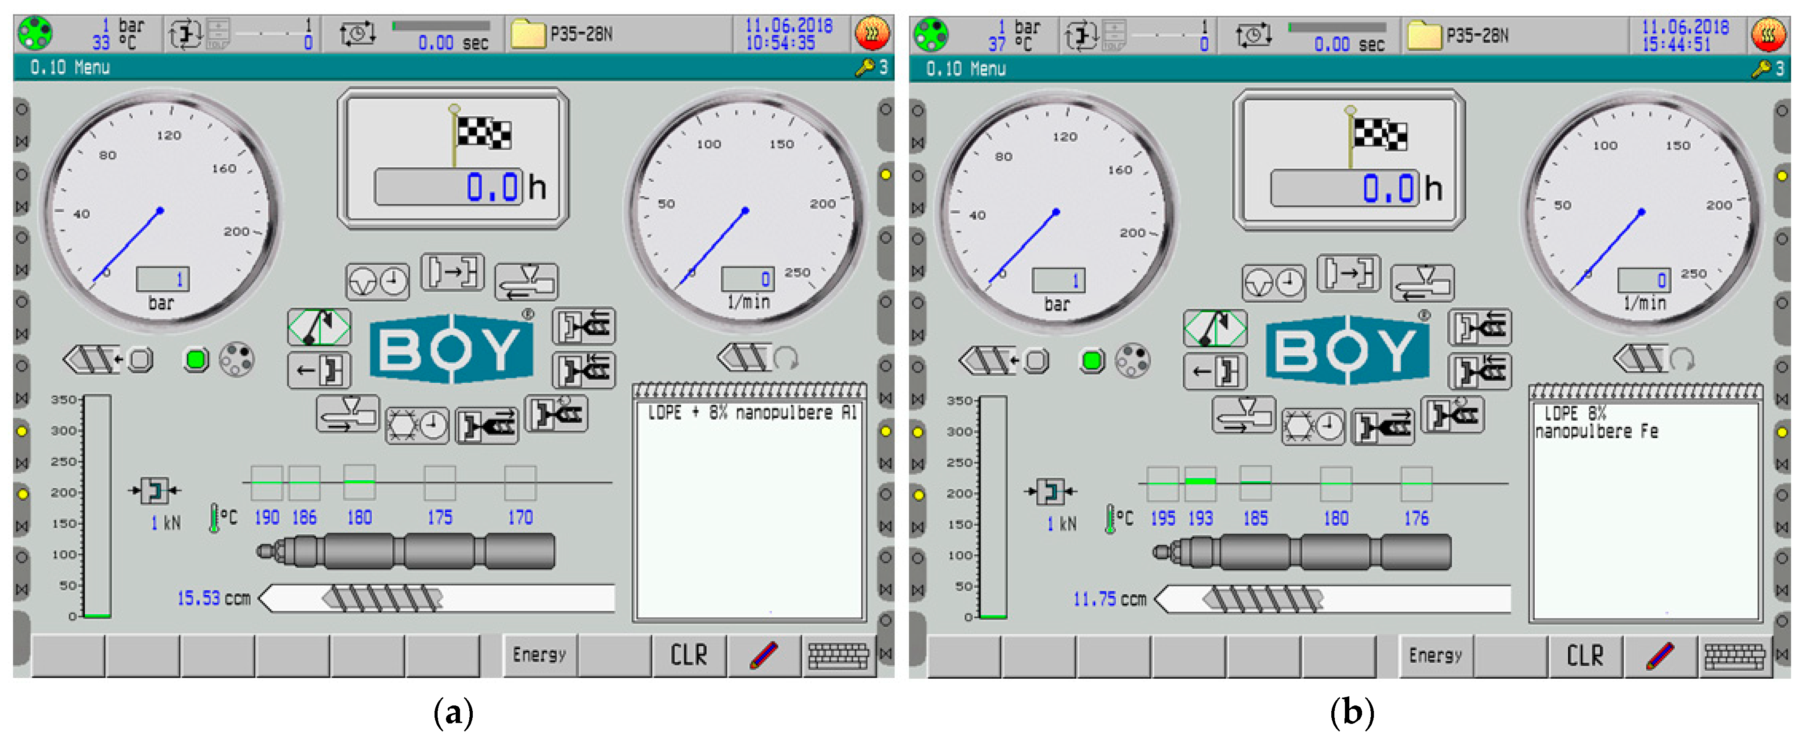Click the heater status icon in screen (a) header
The image size is (1801, 741).
pyautogui.click(x=873, y=33)
